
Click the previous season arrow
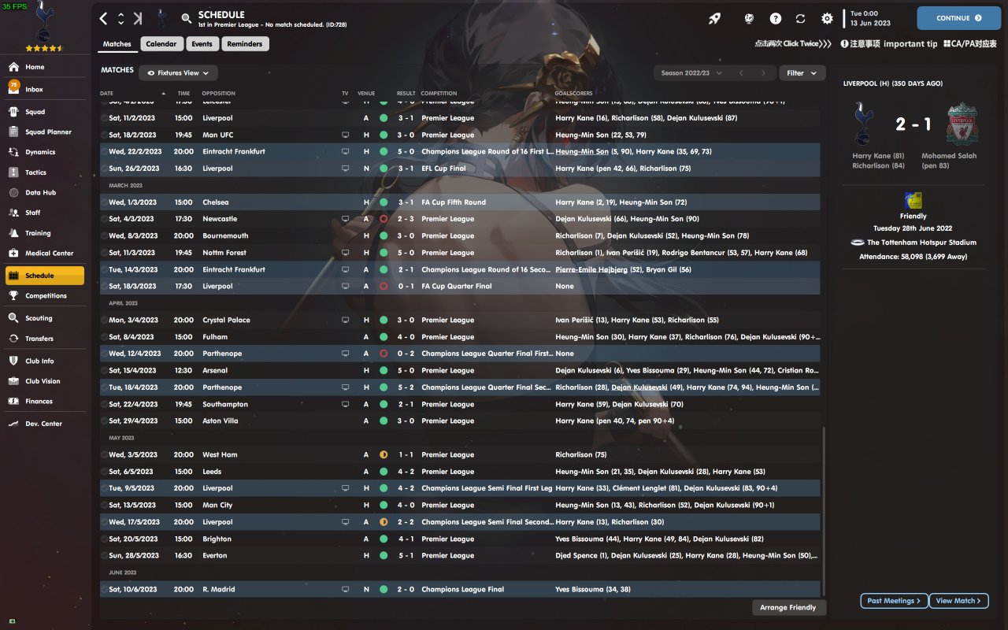[740, 73]
